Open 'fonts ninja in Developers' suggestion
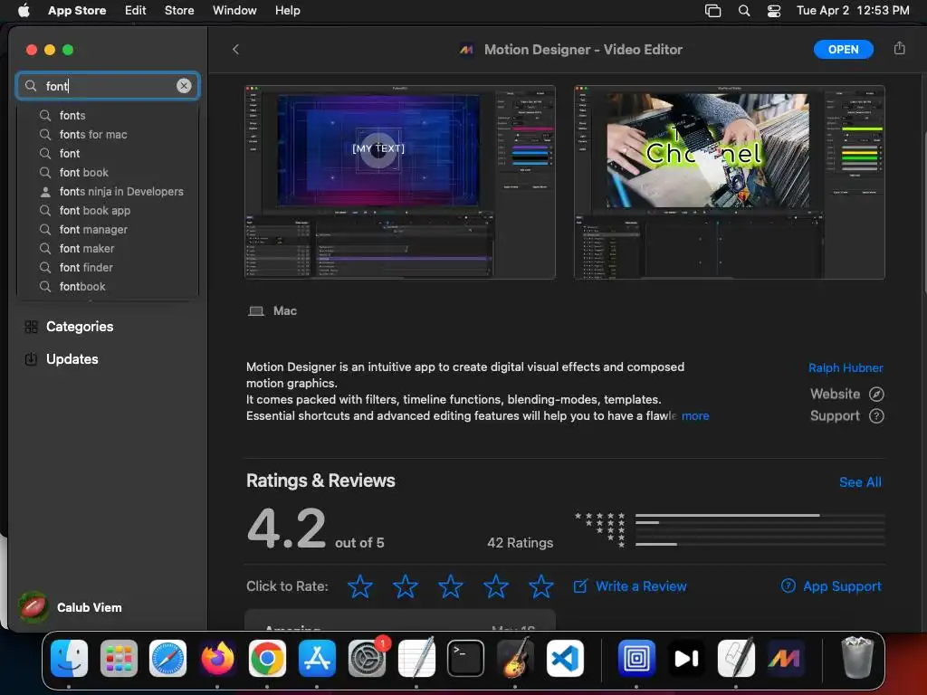 (x=108, y=191)
